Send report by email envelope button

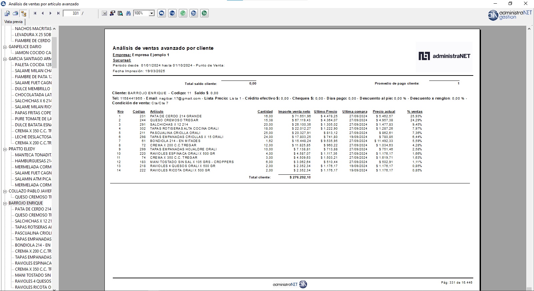point(162,13)
